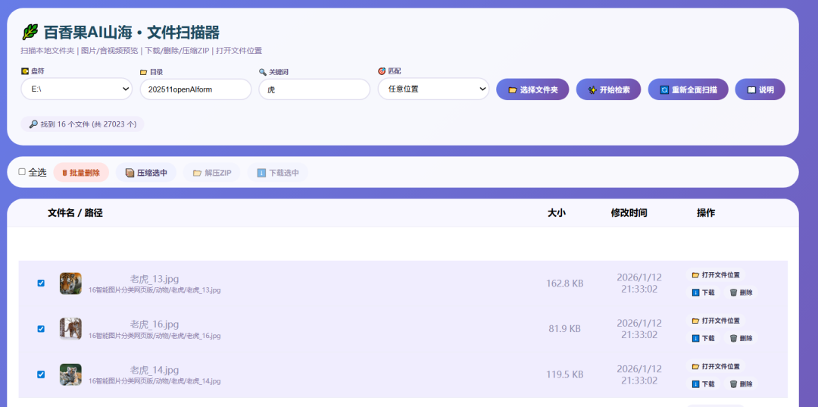
Task: Click the file name 老虎_13.jpg
Action: 155,279
